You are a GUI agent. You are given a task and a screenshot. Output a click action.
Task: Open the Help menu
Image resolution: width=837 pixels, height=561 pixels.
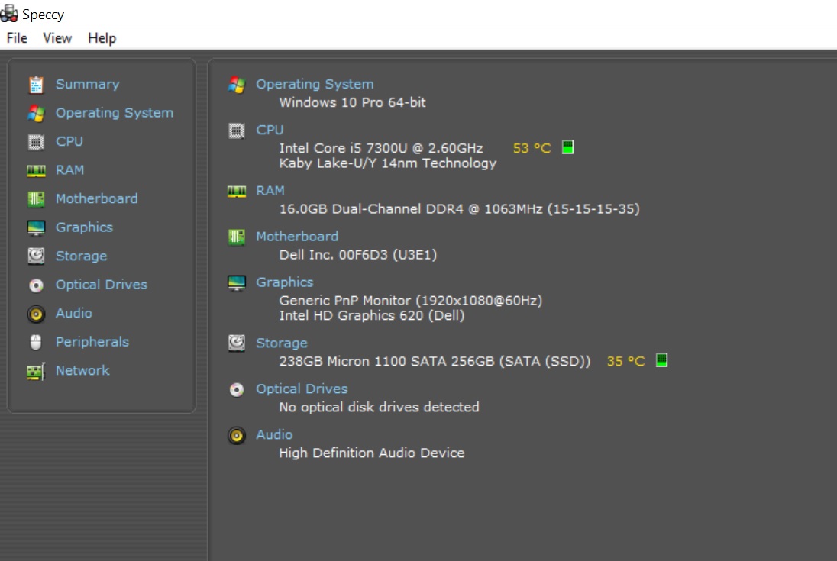coord(102,38)
